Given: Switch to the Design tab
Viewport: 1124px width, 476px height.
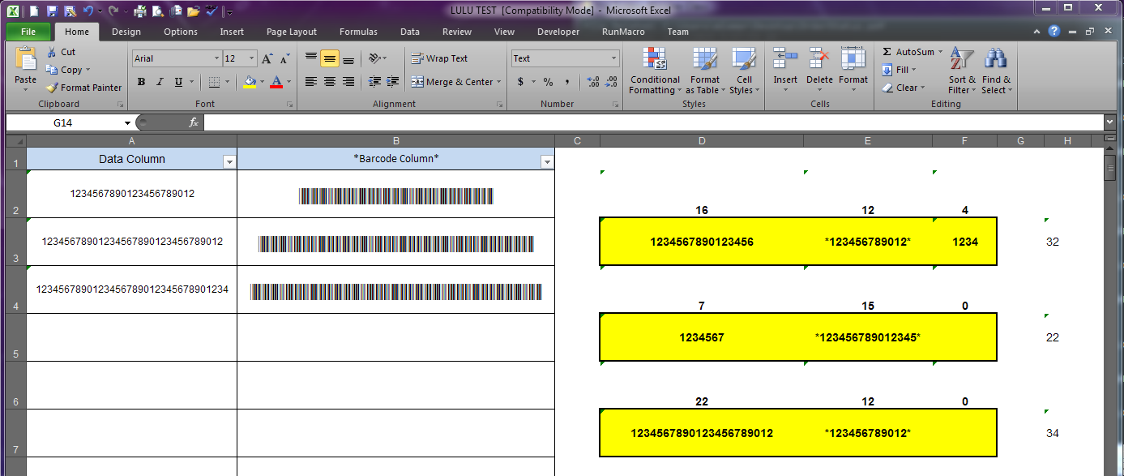Looking at the screenshot, I should [126, 32].
